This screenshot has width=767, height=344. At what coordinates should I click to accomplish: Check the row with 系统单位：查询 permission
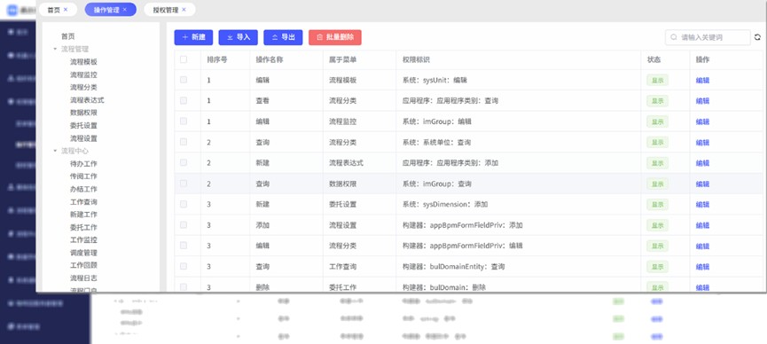coord(184,142)
